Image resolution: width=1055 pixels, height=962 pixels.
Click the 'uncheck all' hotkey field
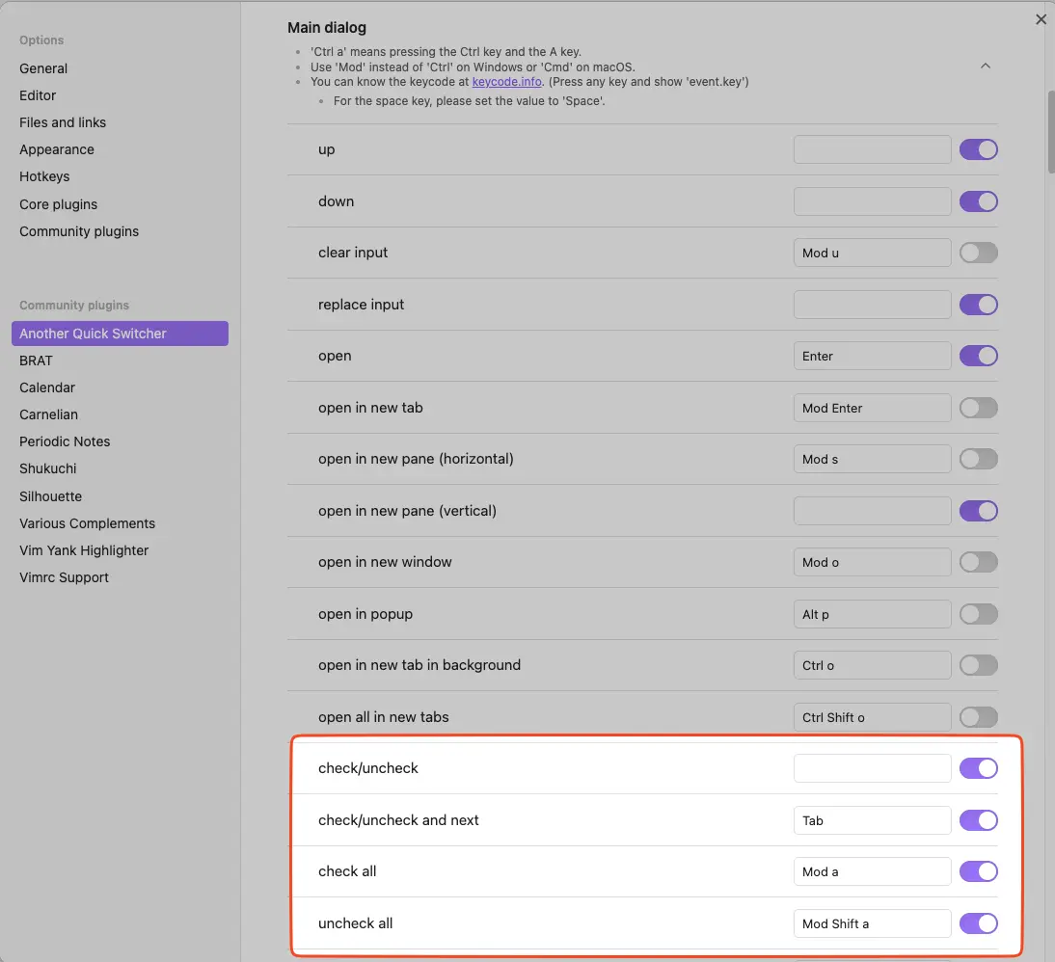[872, 923]
